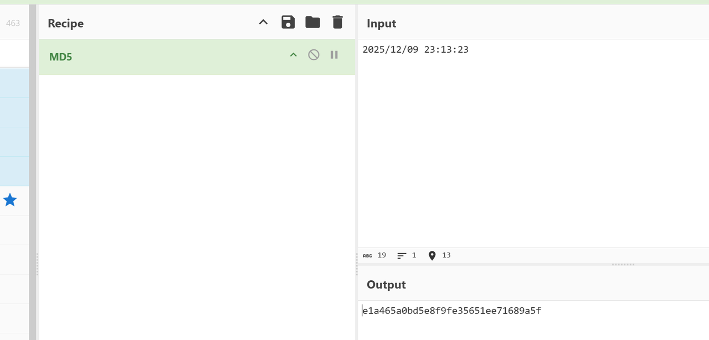Viewport: 709px width, 340px height.
Task: Collapse the Recipe panel chevron
Action: [264, 22]
